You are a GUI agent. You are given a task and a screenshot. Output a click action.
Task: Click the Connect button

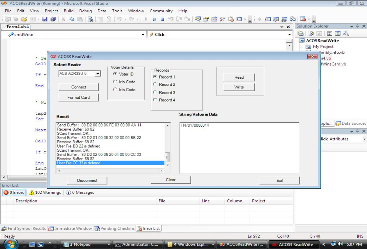pos(78,87)
